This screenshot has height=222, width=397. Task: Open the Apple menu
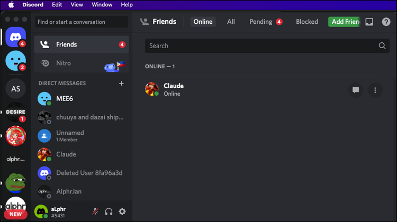click(11, 4)
